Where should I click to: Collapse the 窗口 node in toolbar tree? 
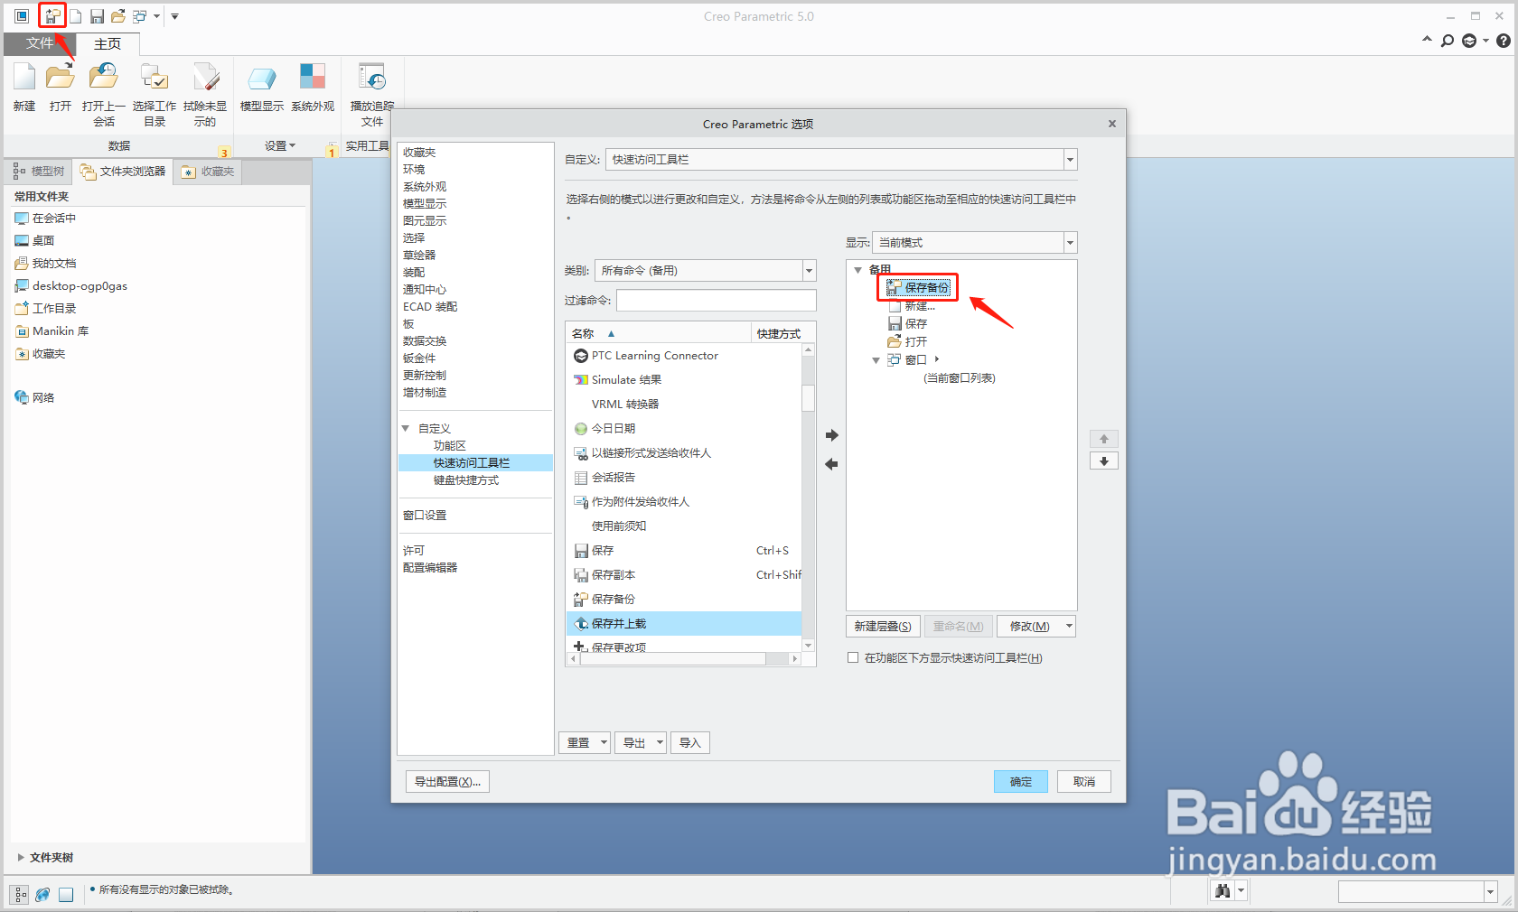point(876,360)
